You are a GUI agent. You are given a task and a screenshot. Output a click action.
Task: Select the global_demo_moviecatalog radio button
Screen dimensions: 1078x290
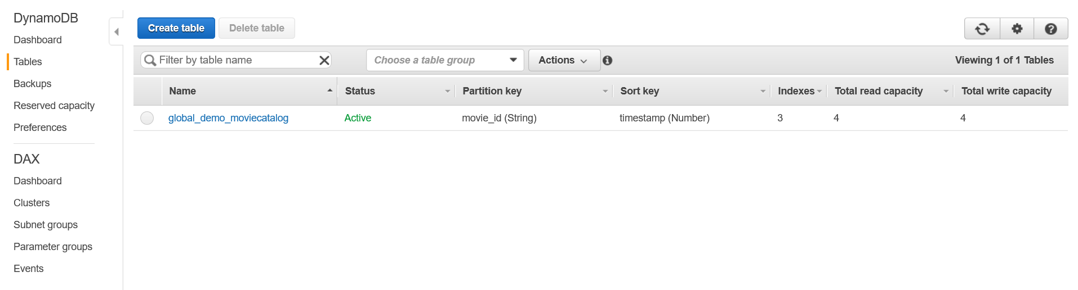(x=147, y=118)
